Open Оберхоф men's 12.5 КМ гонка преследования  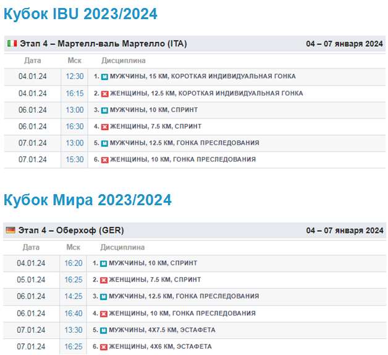coord(184,296)
